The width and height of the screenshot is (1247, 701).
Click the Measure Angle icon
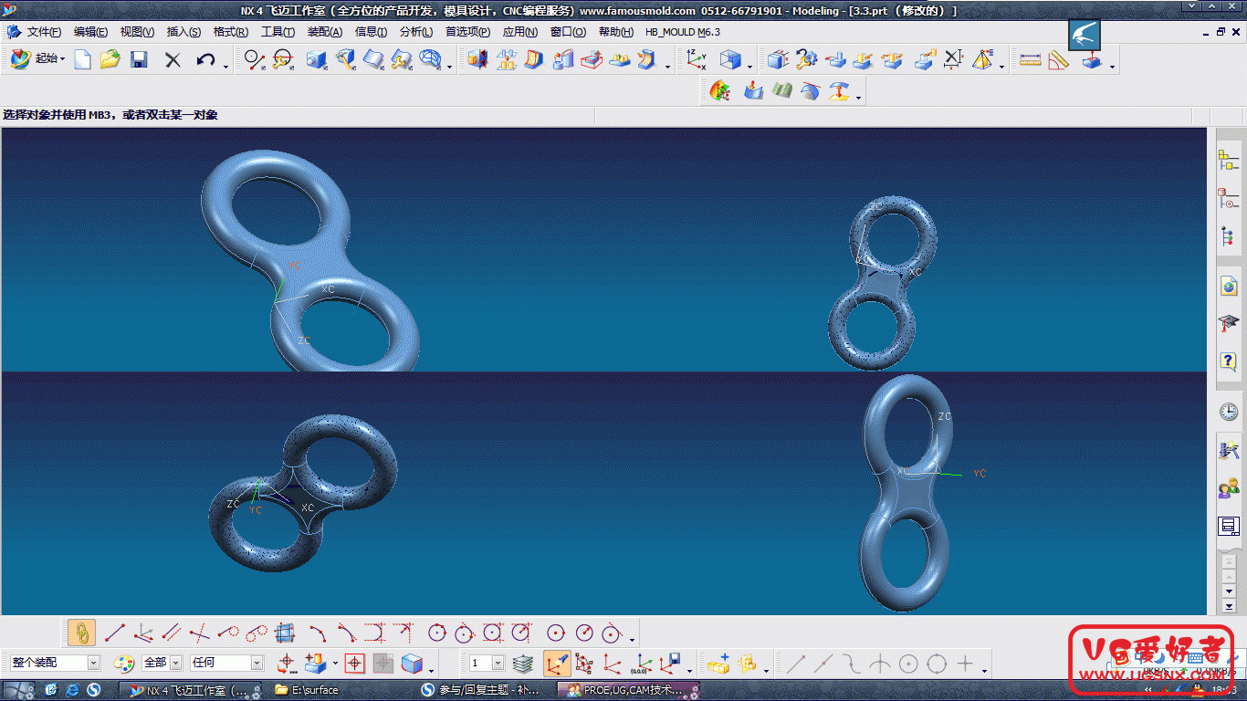point(1059,60)
